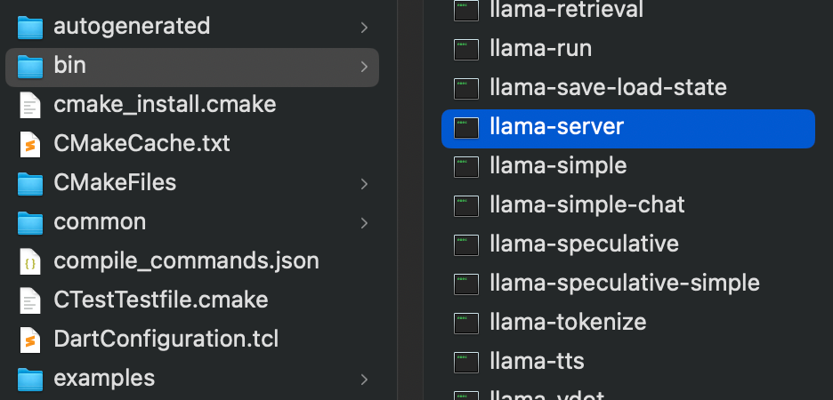833x400 pixels.
Task: Expand the CMakeFiles folder chevron
Action: (364, 183)
